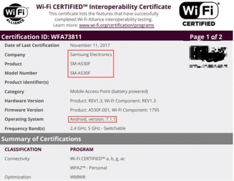Click the Wi-Fi Alliance logo
Viewport: 234px width, 181px height.
(x=15, y=14)
